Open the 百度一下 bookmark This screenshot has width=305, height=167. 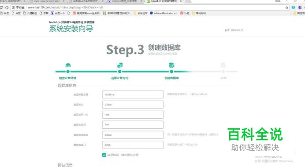click(x=58, y=13)
